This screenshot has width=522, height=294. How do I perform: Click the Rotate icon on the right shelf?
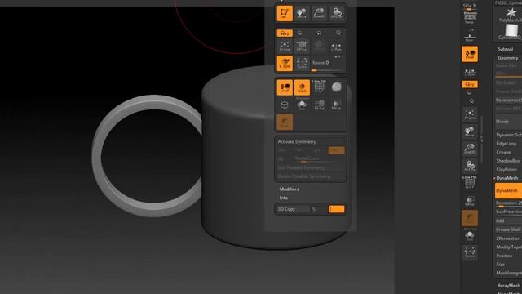470,166
